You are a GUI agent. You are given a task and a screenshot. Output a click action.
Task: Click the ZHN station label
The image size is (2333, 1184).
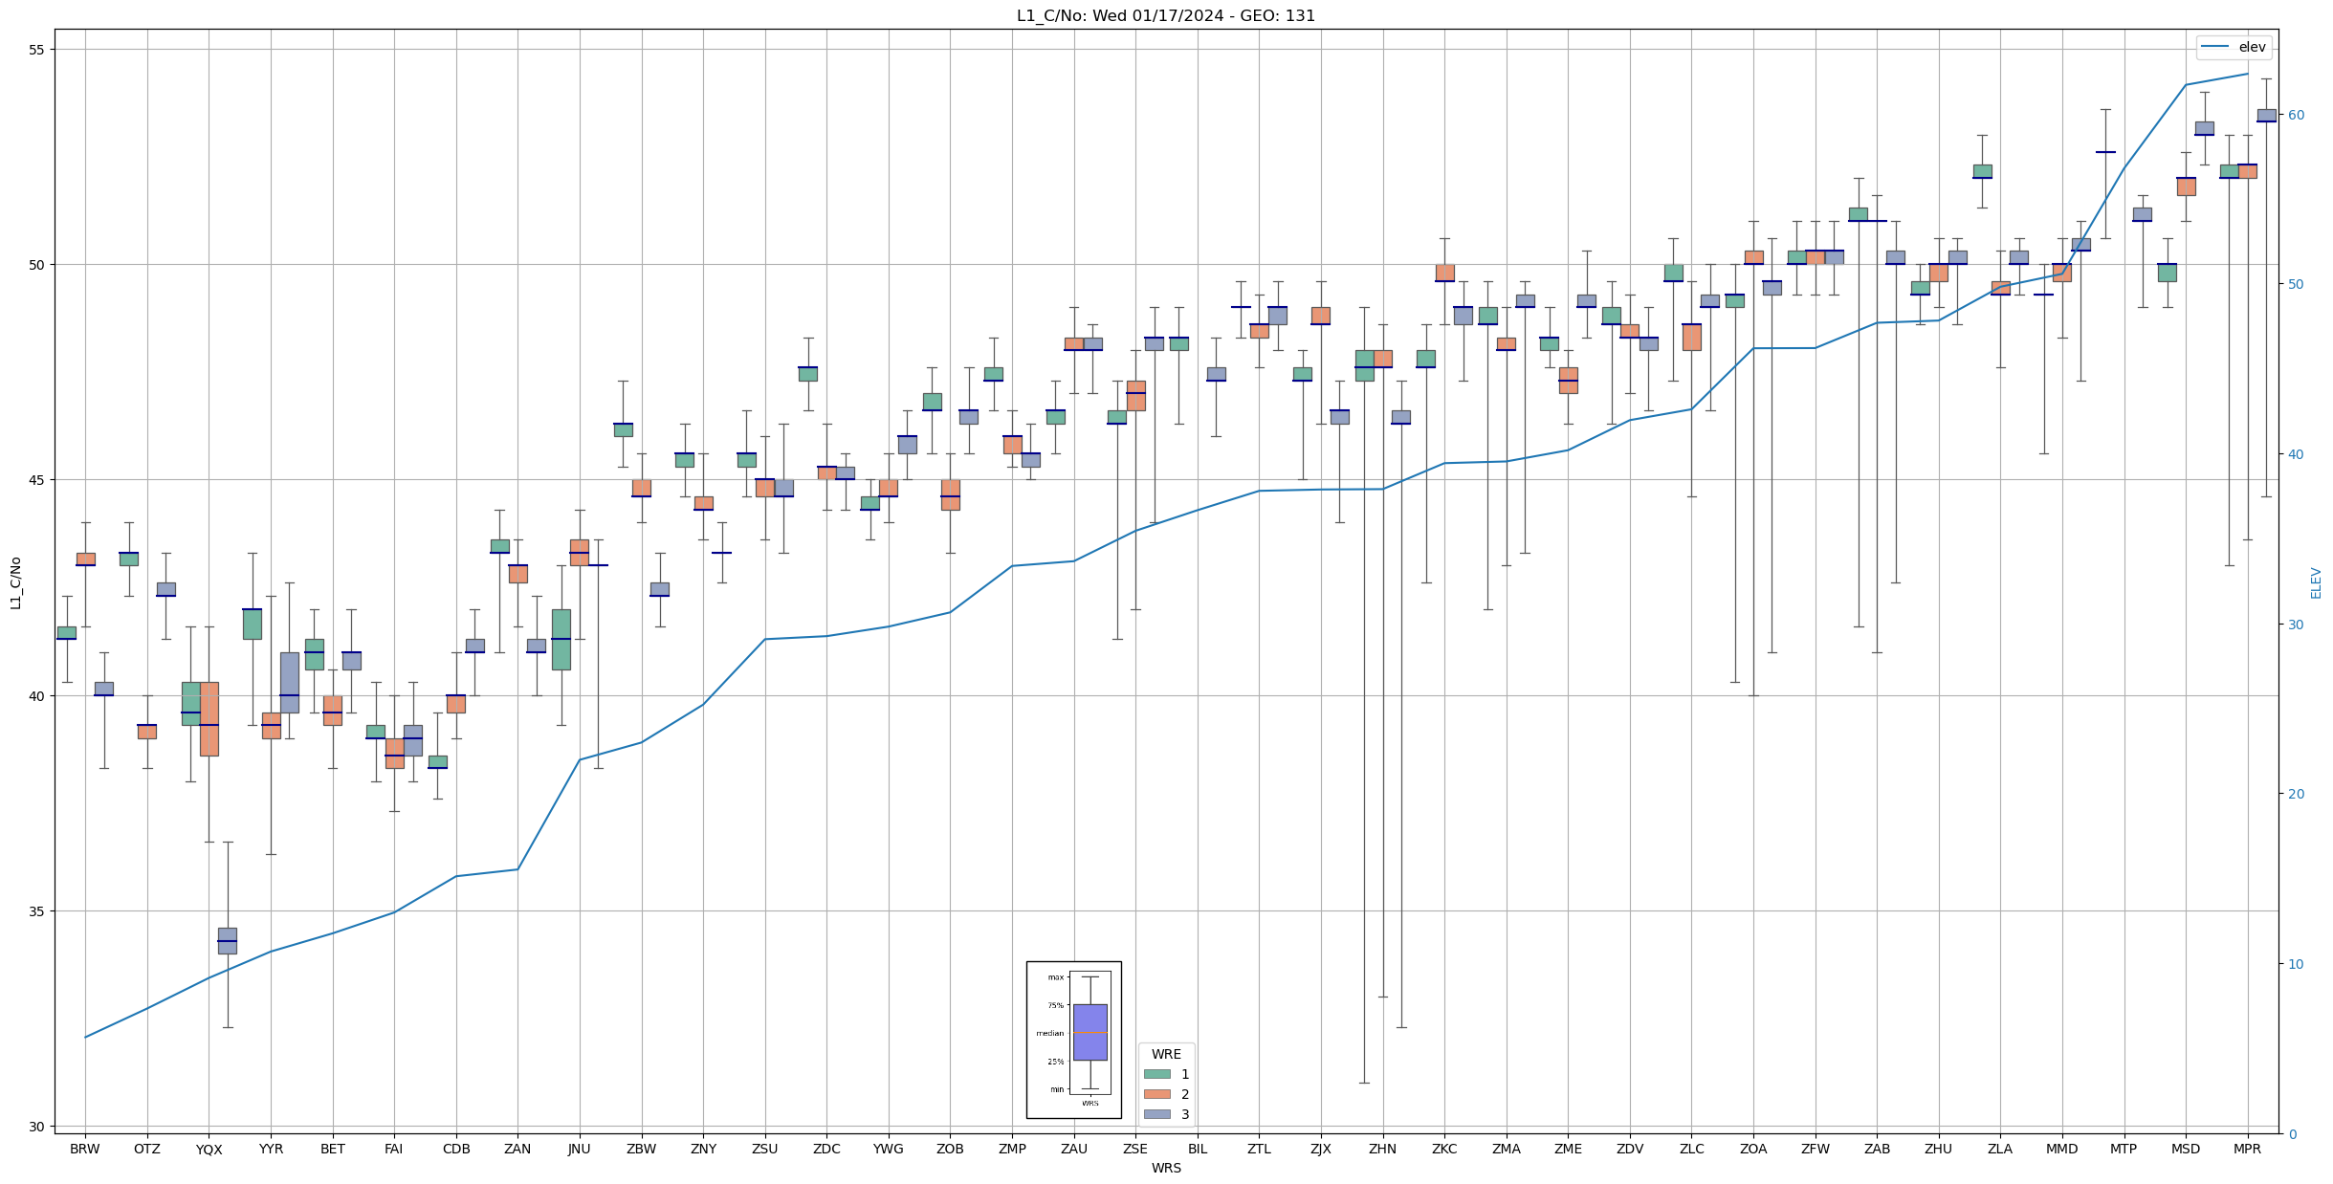point(1382,1149)
